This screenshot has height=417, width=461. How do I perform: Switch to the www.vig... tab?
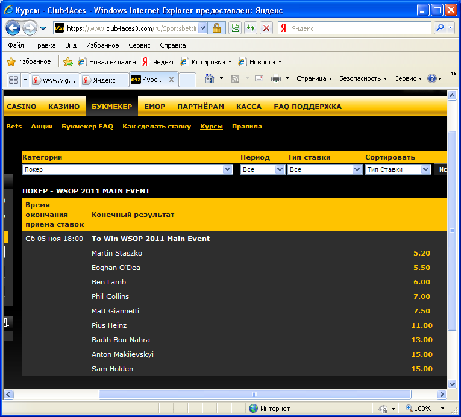coord(55,80)
